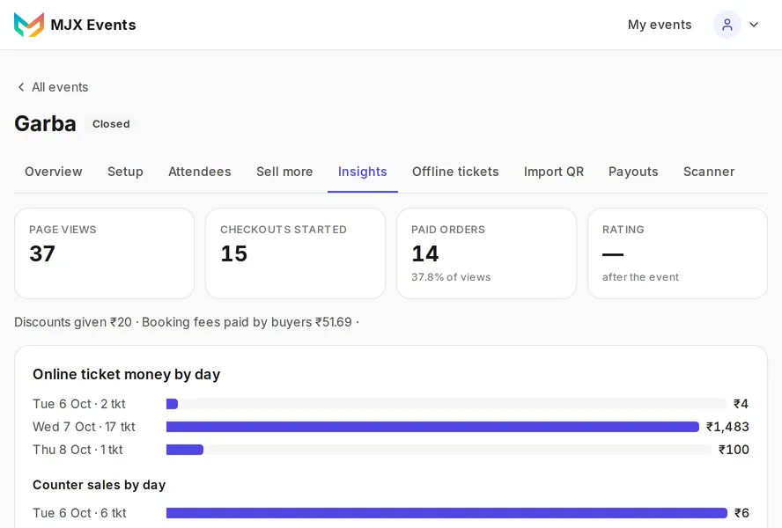Click 'after the event' text

point(640,277)
